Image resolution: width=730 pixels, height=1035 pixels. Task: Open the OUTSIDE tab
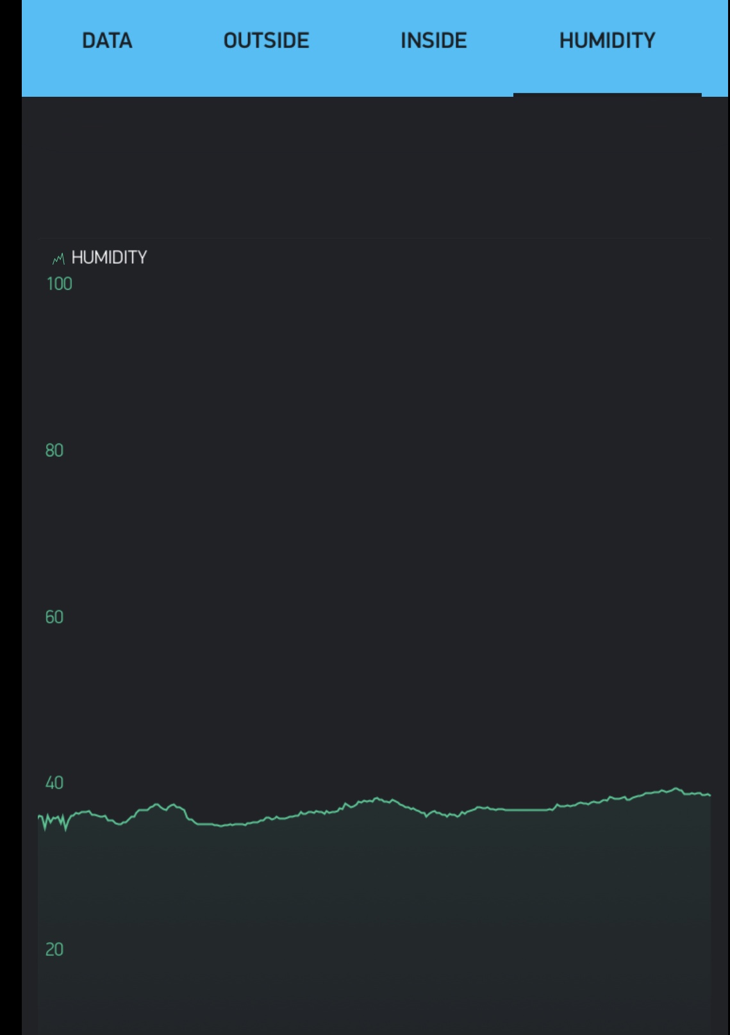tap(266, 41)
